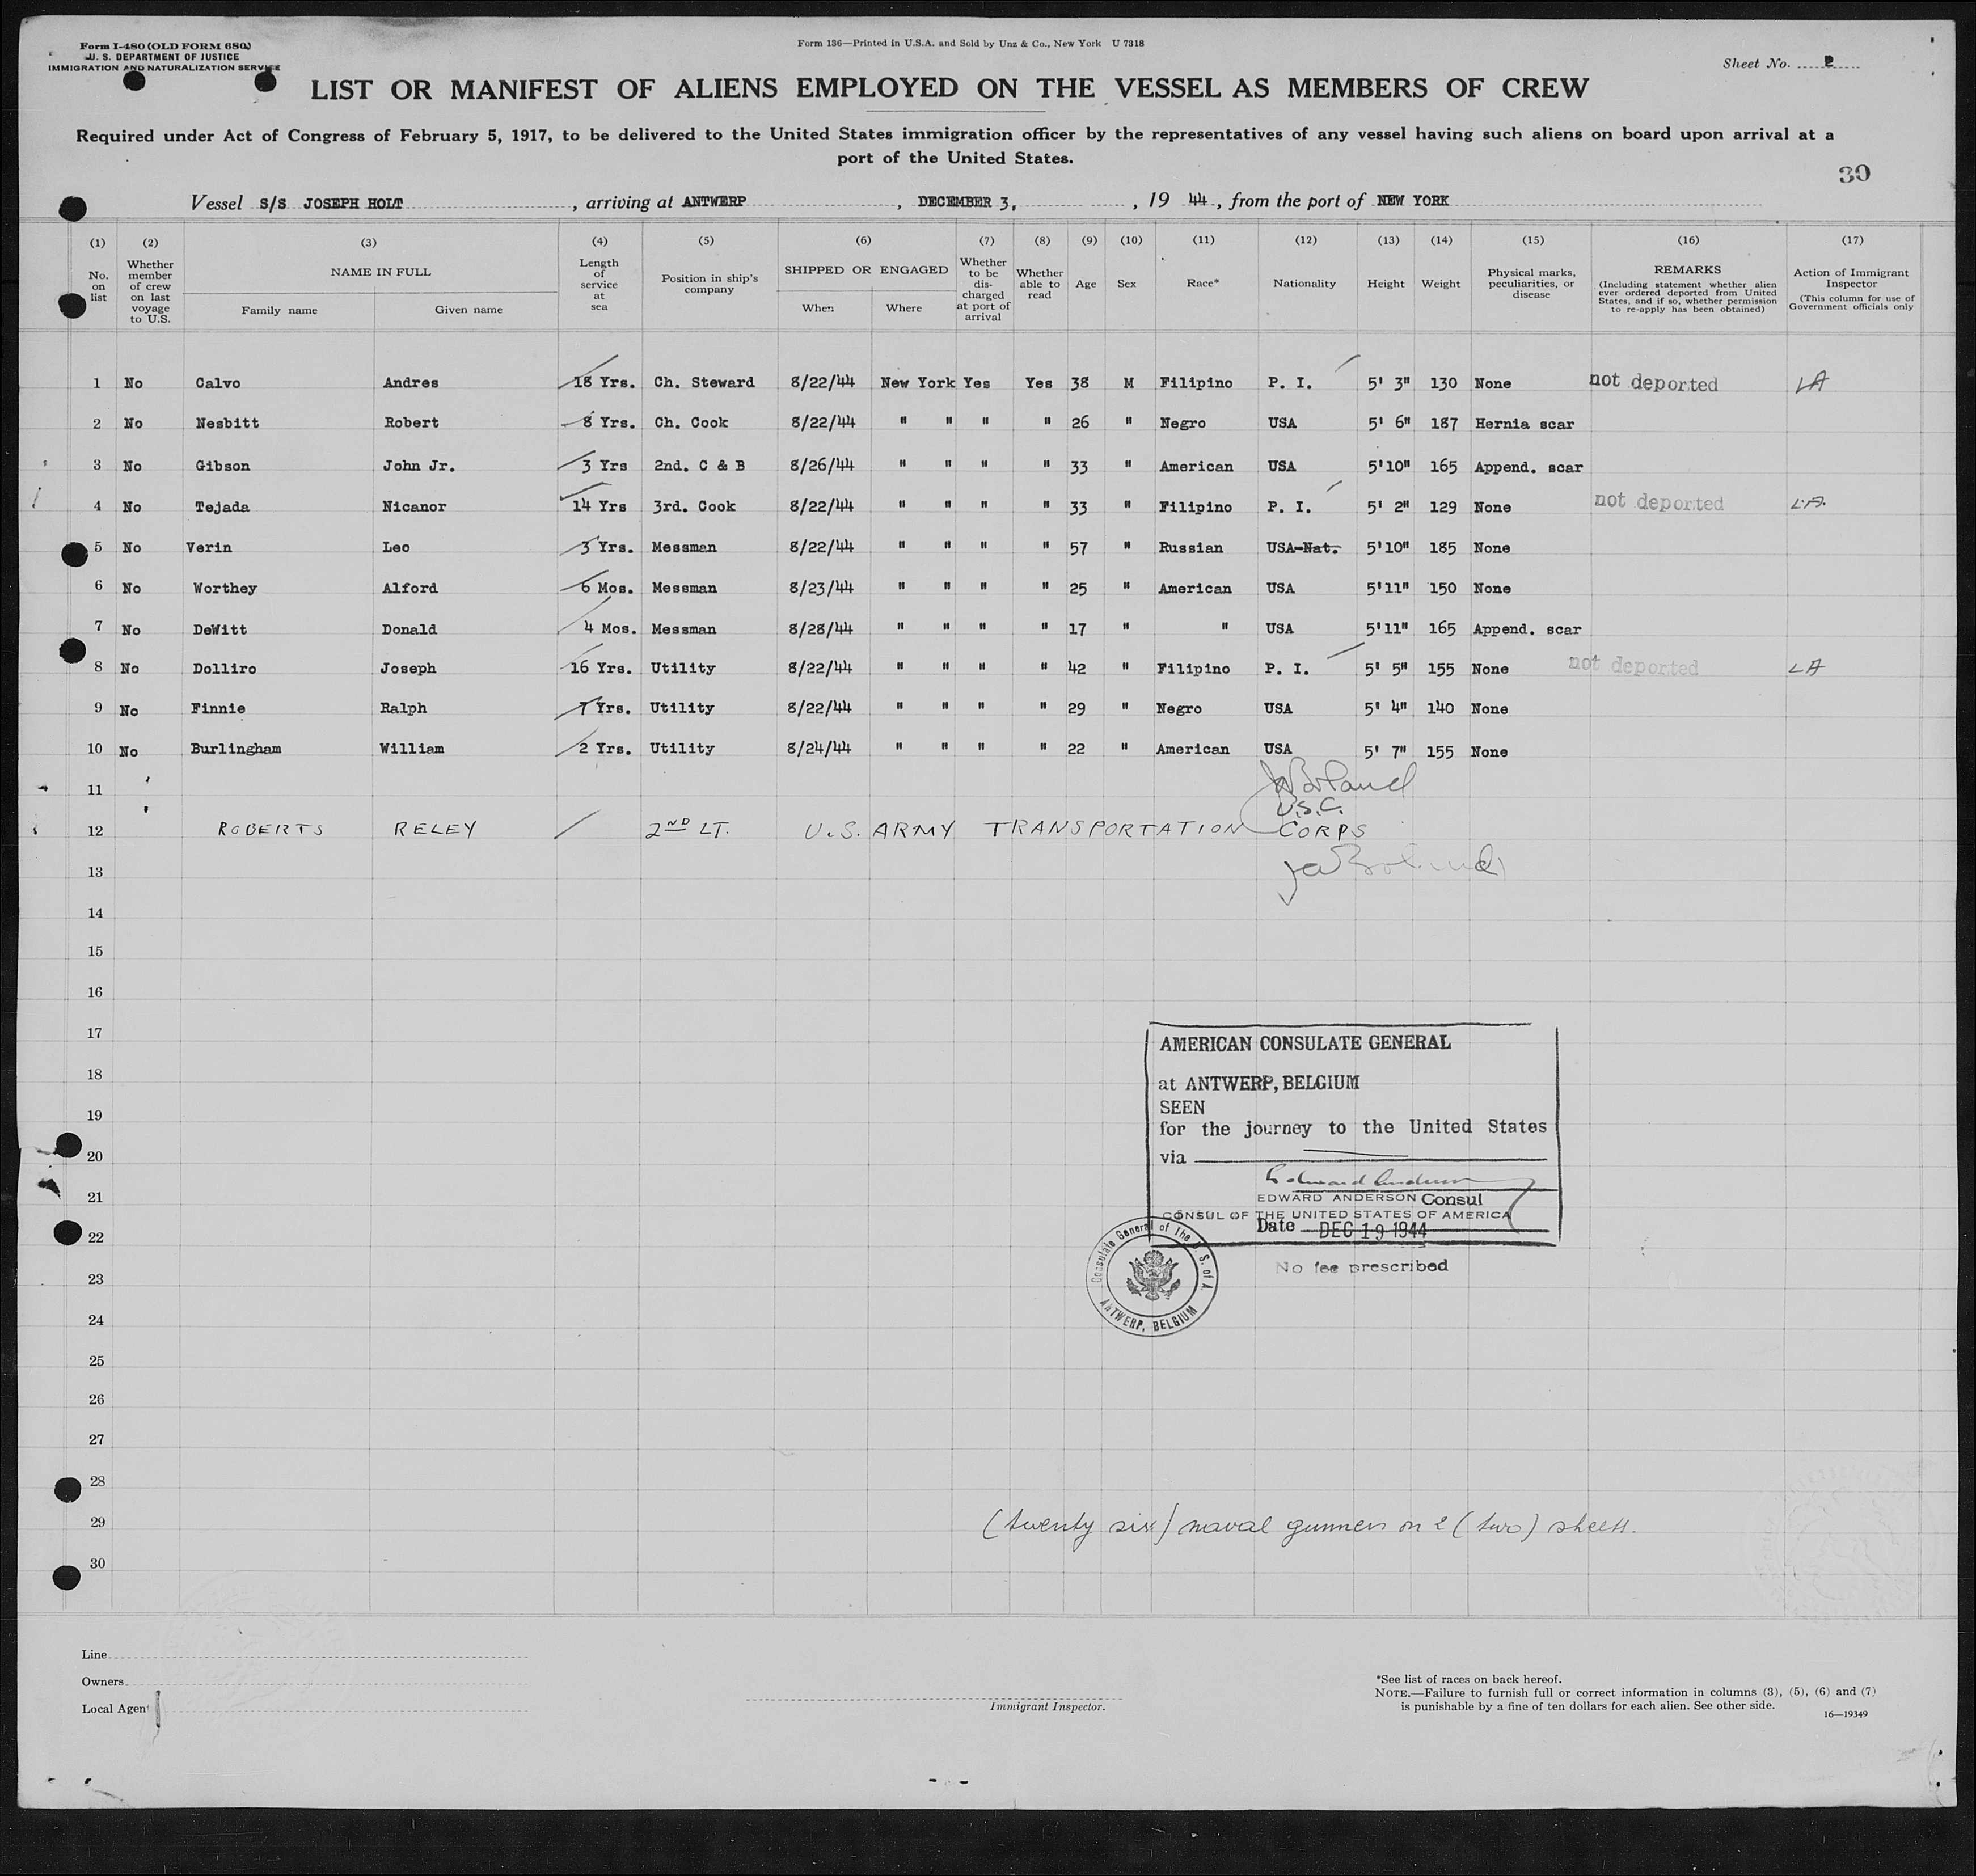
Task: Click the position "Ch. Steward"
Action: (x=704, y=382)
